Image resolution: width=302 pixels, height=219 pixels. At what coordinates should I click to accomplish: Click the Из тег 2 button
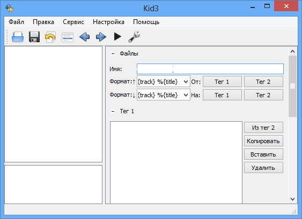[263, 128]
